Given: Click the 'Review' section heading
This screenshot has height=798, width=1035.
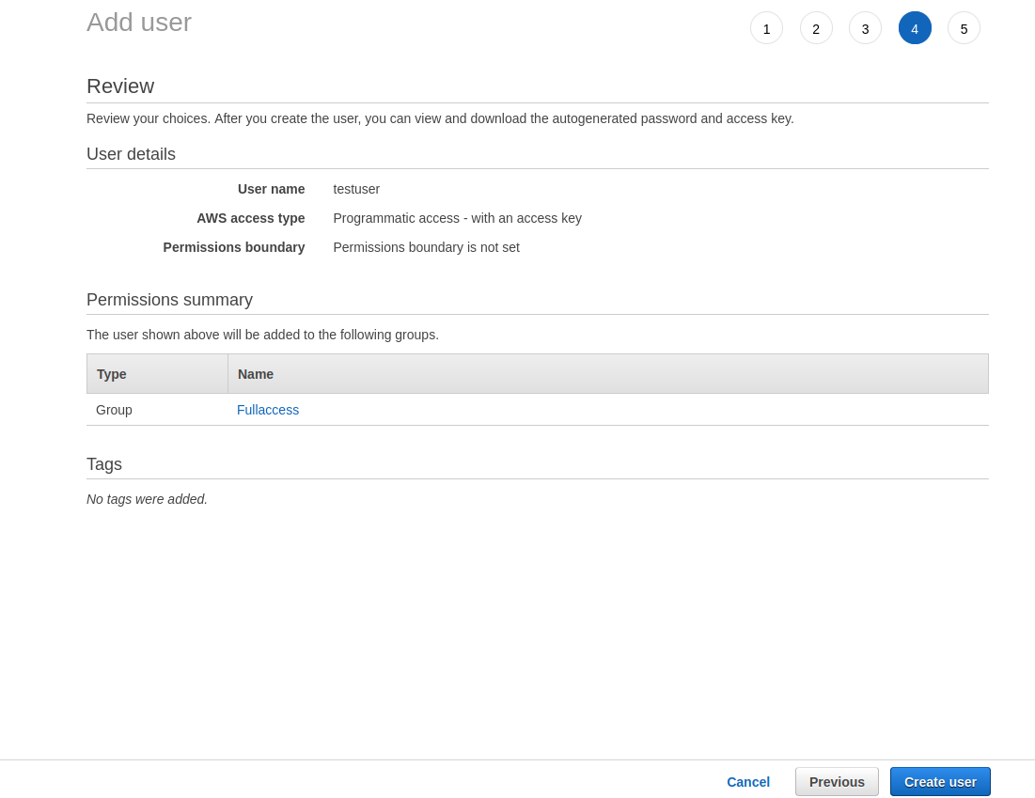Looking at the screenshot, I should [x=120, y=86].
